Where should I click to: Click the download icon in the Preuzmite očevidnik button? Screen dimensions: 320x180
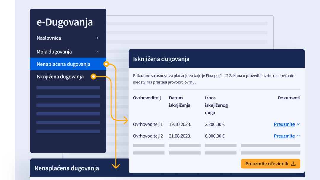pyautogui.click(x=293, y=164)
